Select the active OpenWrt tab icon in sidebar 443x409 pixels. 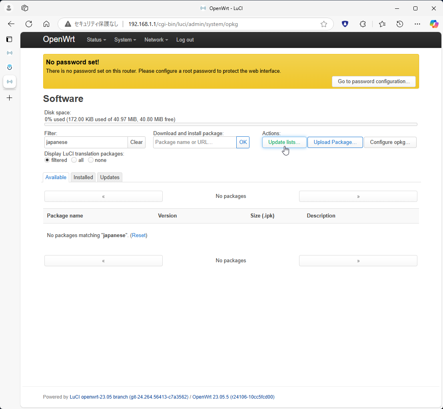[10, 82]
